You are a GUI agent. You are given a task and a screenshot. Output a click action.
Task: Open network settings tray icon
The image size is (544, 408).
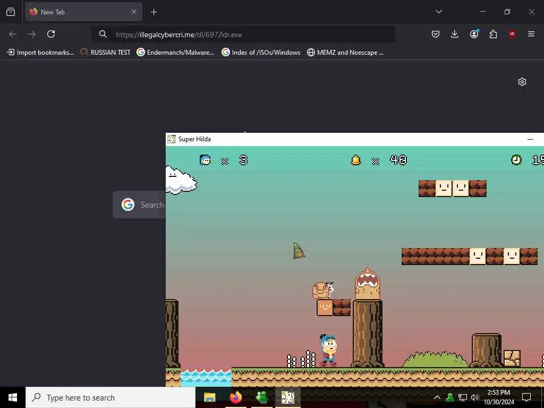coord(463,397)
